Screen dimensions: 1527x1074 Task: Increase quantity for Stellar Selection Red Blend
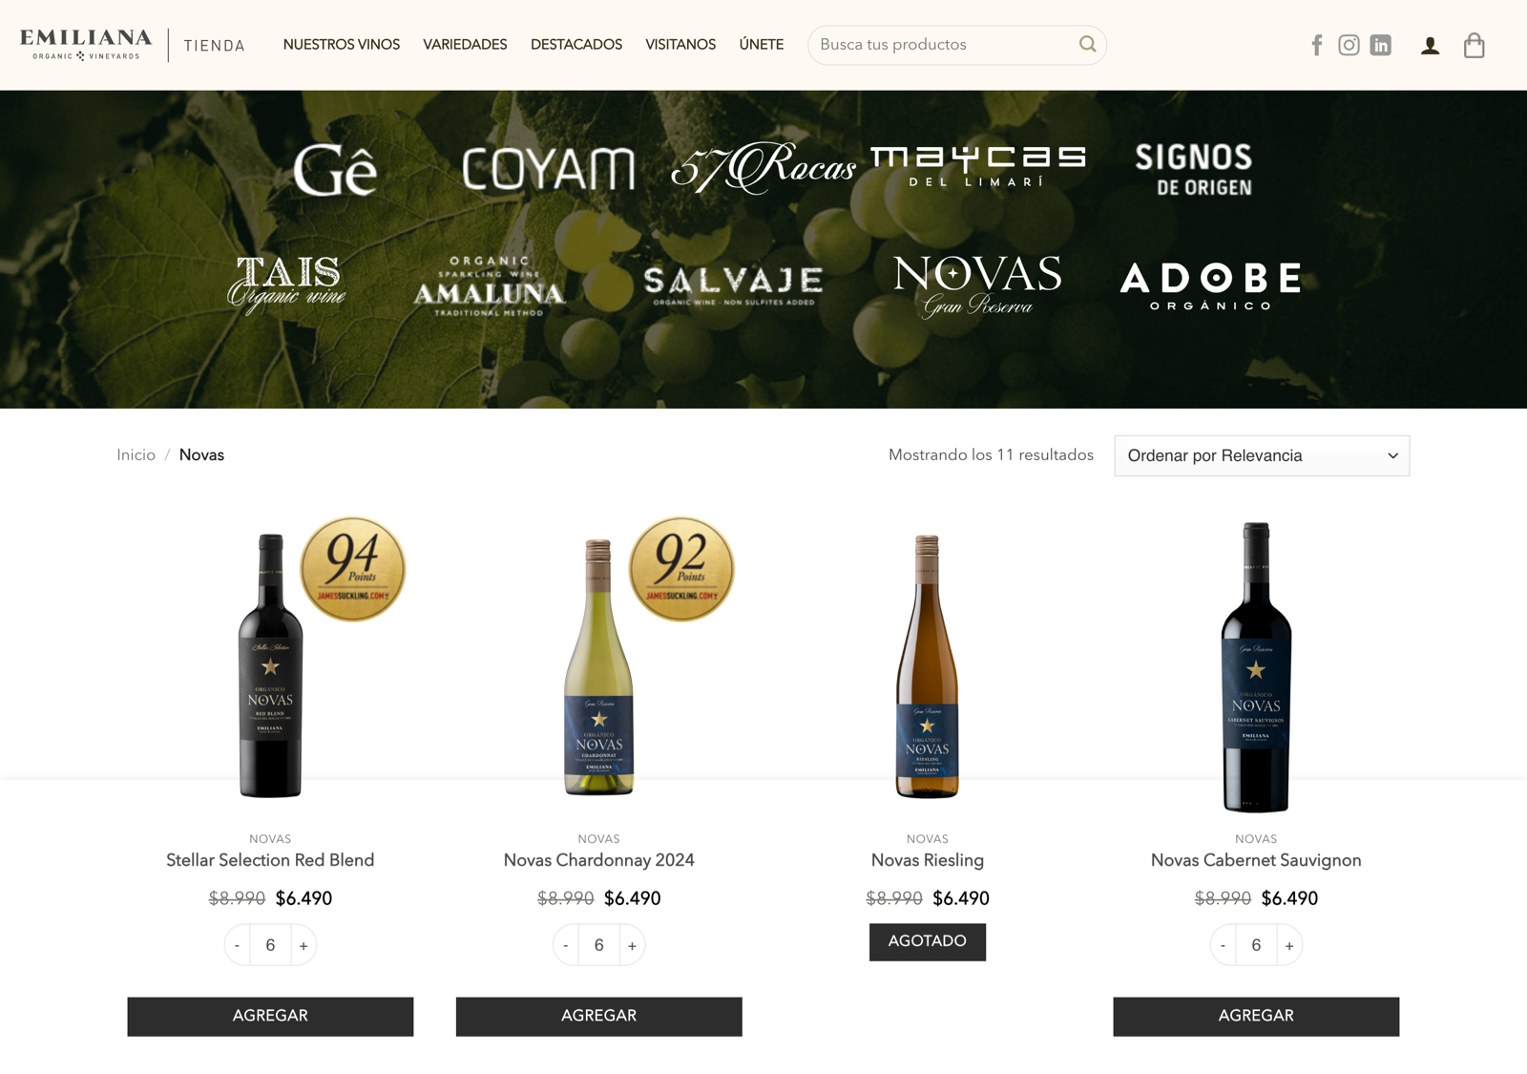(x=303, y=945)
